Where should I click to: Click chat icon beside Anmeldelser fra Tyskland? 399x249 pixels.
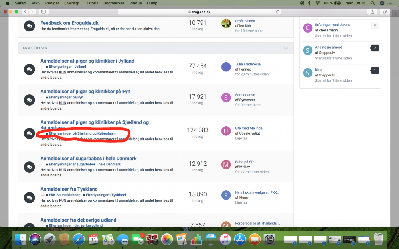[29, 198]
